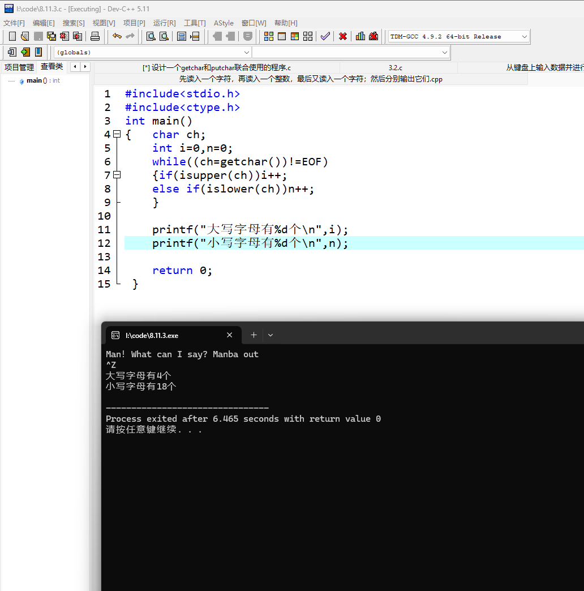Click code line 12 printf statement

tap(250, 243)
